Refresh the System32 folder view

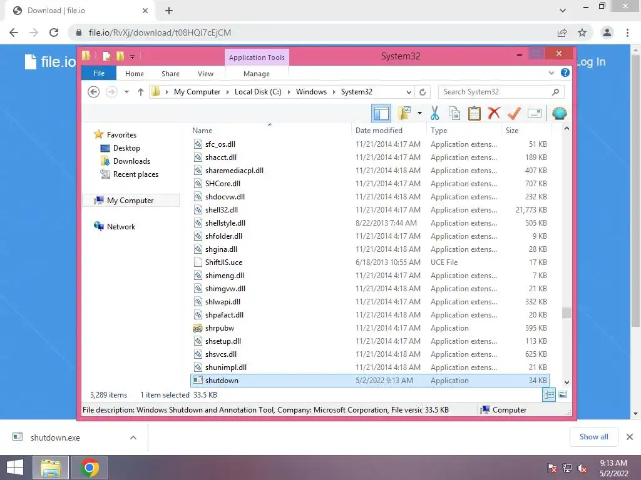pos(423,92)
